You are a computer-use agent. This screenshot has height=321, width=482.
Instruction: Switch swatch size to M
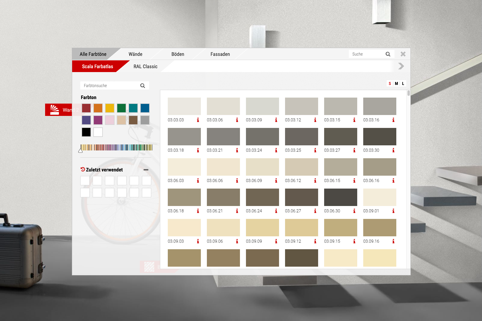click(396, 83)
